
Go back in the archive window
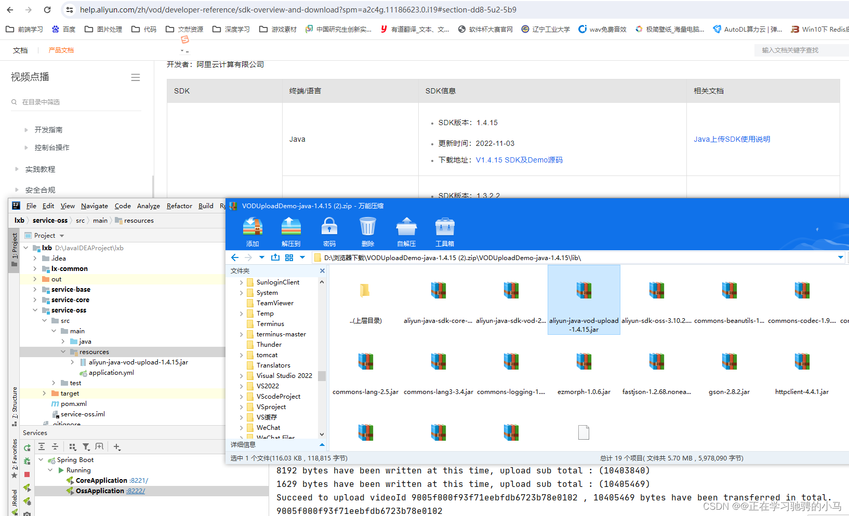[235, 257]
